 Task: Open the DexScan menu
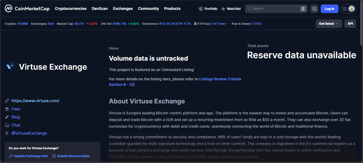coord(100,9)
